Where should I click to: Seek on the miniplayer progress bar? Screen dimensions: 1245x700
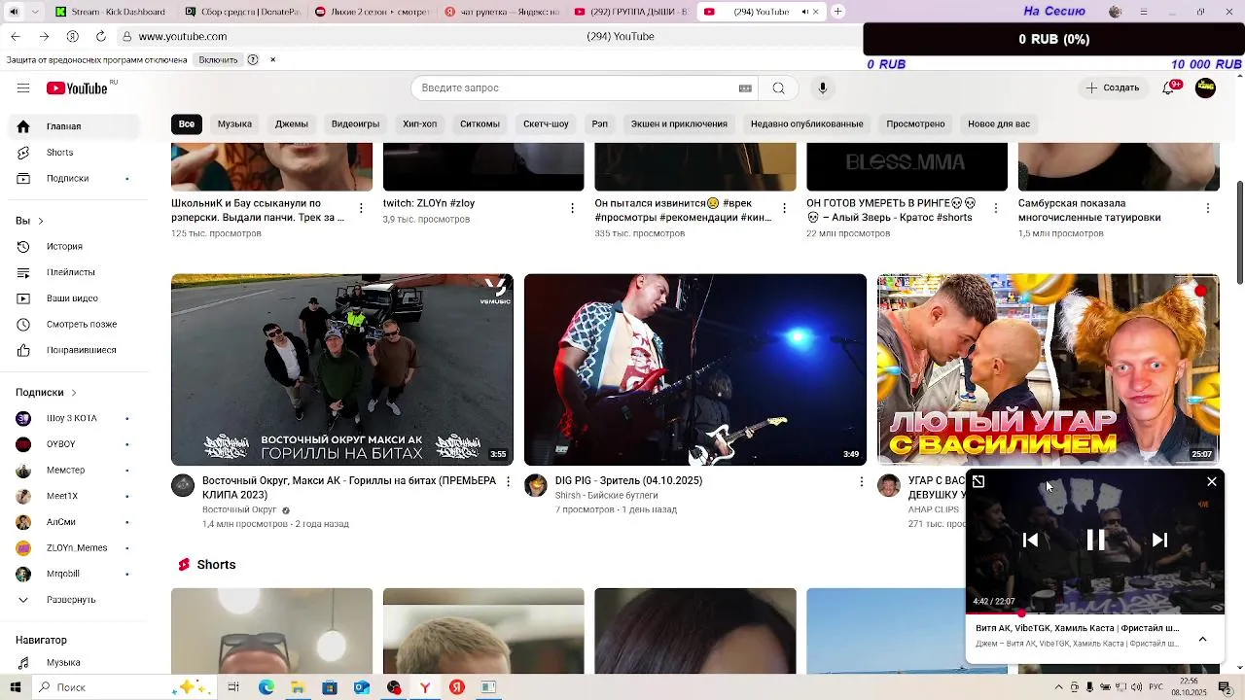[x=1095, y=613]
